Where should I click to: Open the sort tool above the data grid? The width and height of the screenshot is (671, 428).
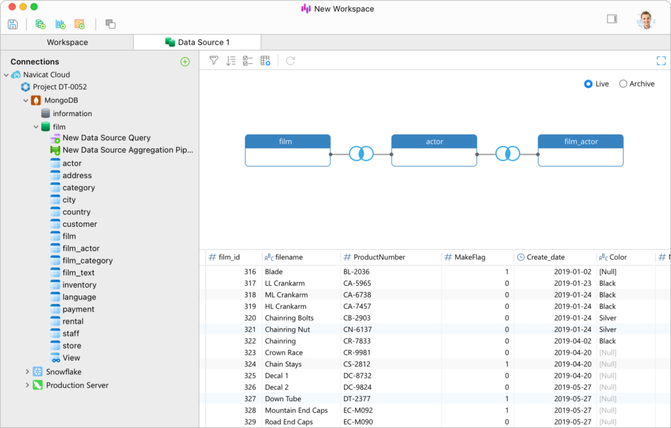(x=231, y=60)
